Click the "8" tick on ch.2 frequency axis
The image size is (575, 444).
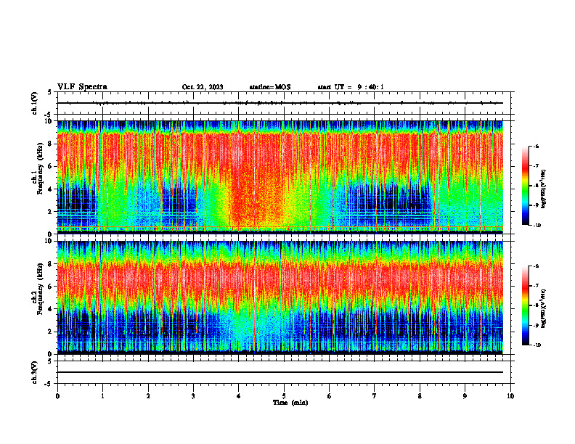(51, 264)
